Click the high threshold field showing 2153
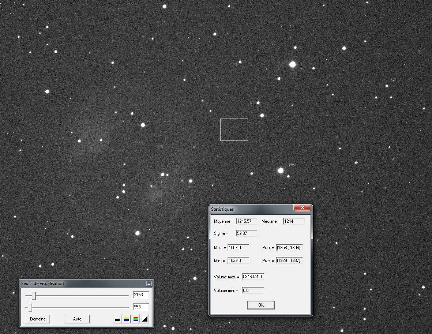 (141, 295)
